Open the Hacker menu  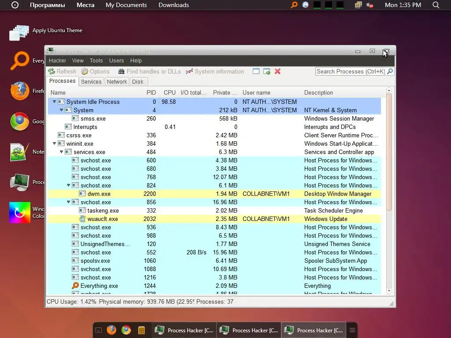(57, 61)
